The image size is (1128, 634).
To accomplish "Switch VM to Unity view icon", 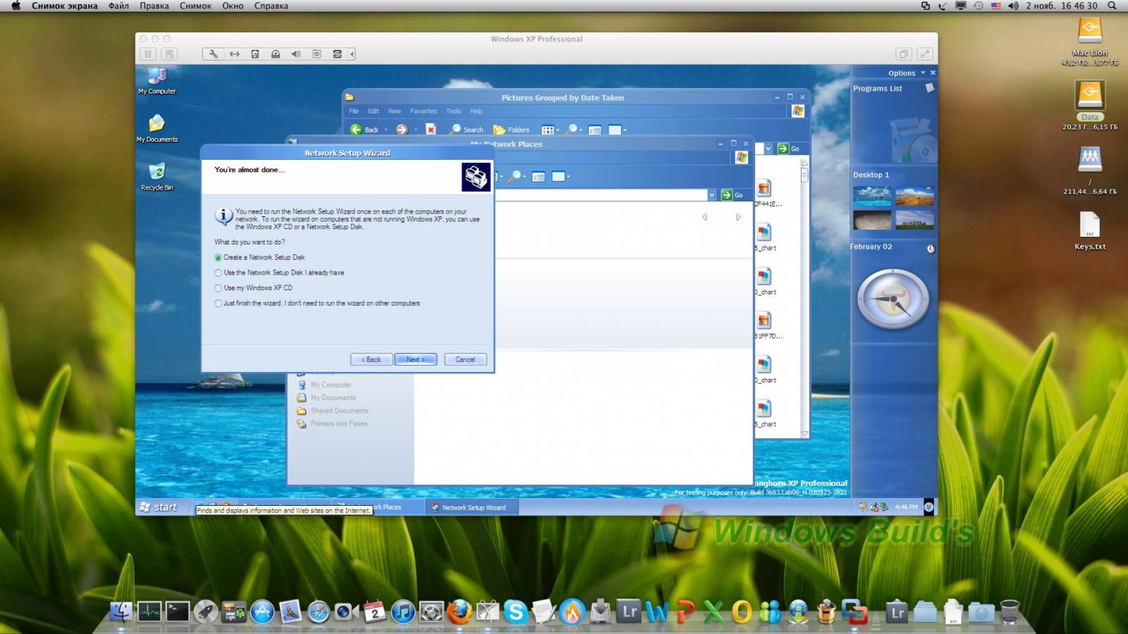I will tap(904, 54).
